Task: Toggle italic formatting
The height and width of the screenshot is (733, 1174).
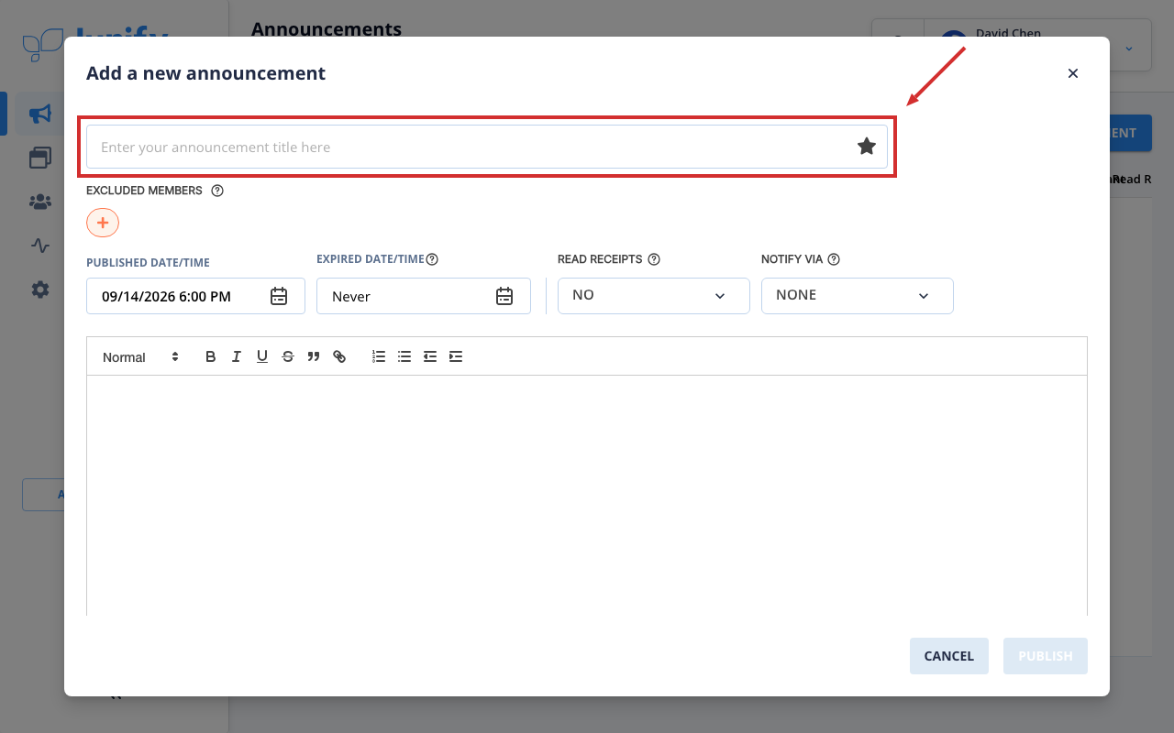Action: point(237,357)
